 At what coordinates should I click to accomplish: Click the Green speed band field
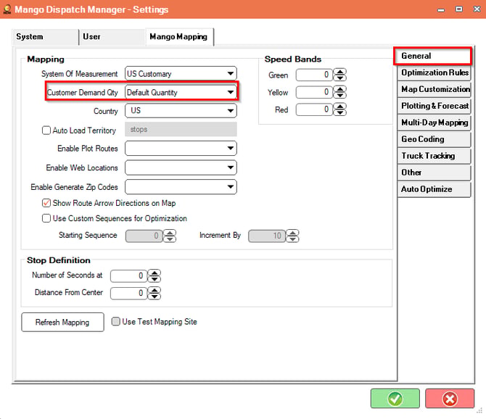pyautogui.click(x=314, y=75)
